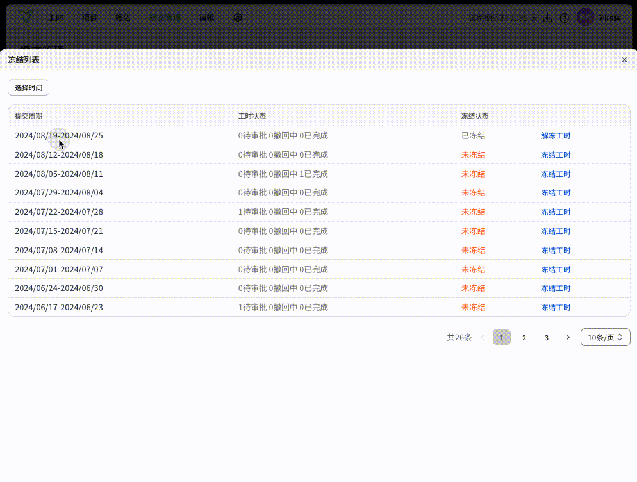637x482 pixels.
Task: Click the app logo in top left
Action: (25, 17)
